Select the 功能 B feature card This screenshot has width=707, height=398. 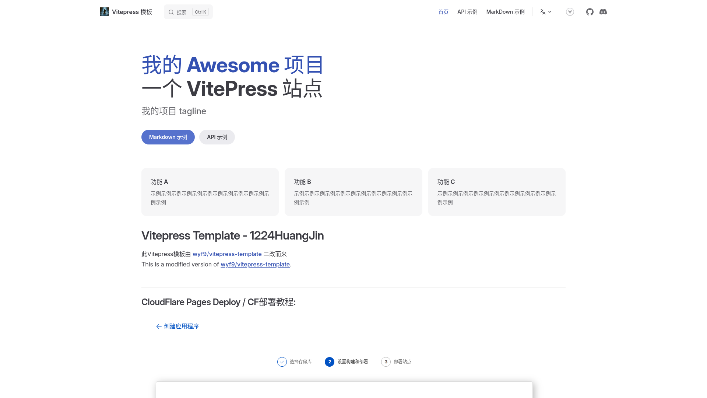click(353, 192)
